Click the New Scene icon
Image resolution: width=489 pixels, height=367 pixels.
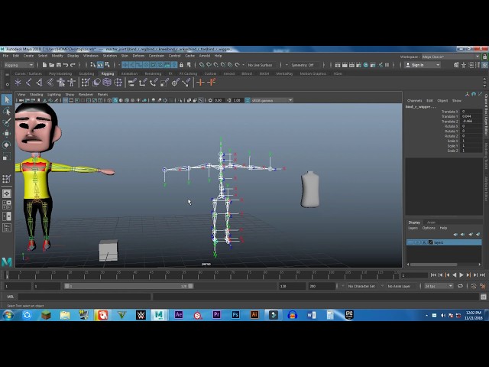(44, 65)
